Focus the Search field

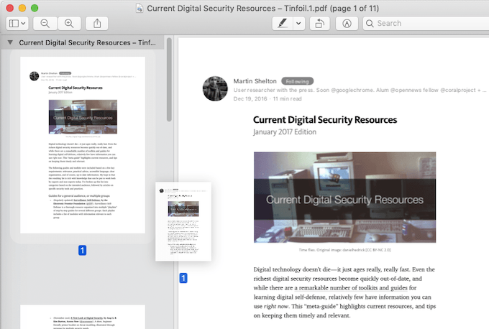426,24
